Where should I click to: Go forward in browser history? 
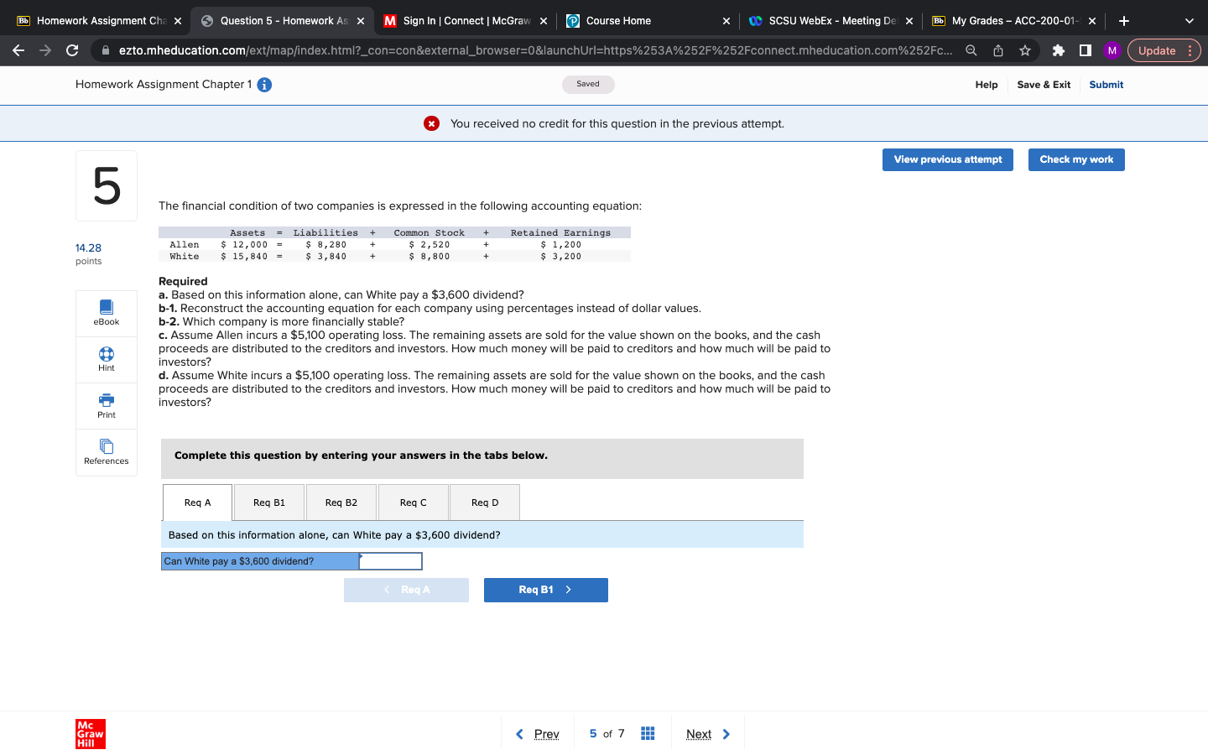tap(45, 50)
